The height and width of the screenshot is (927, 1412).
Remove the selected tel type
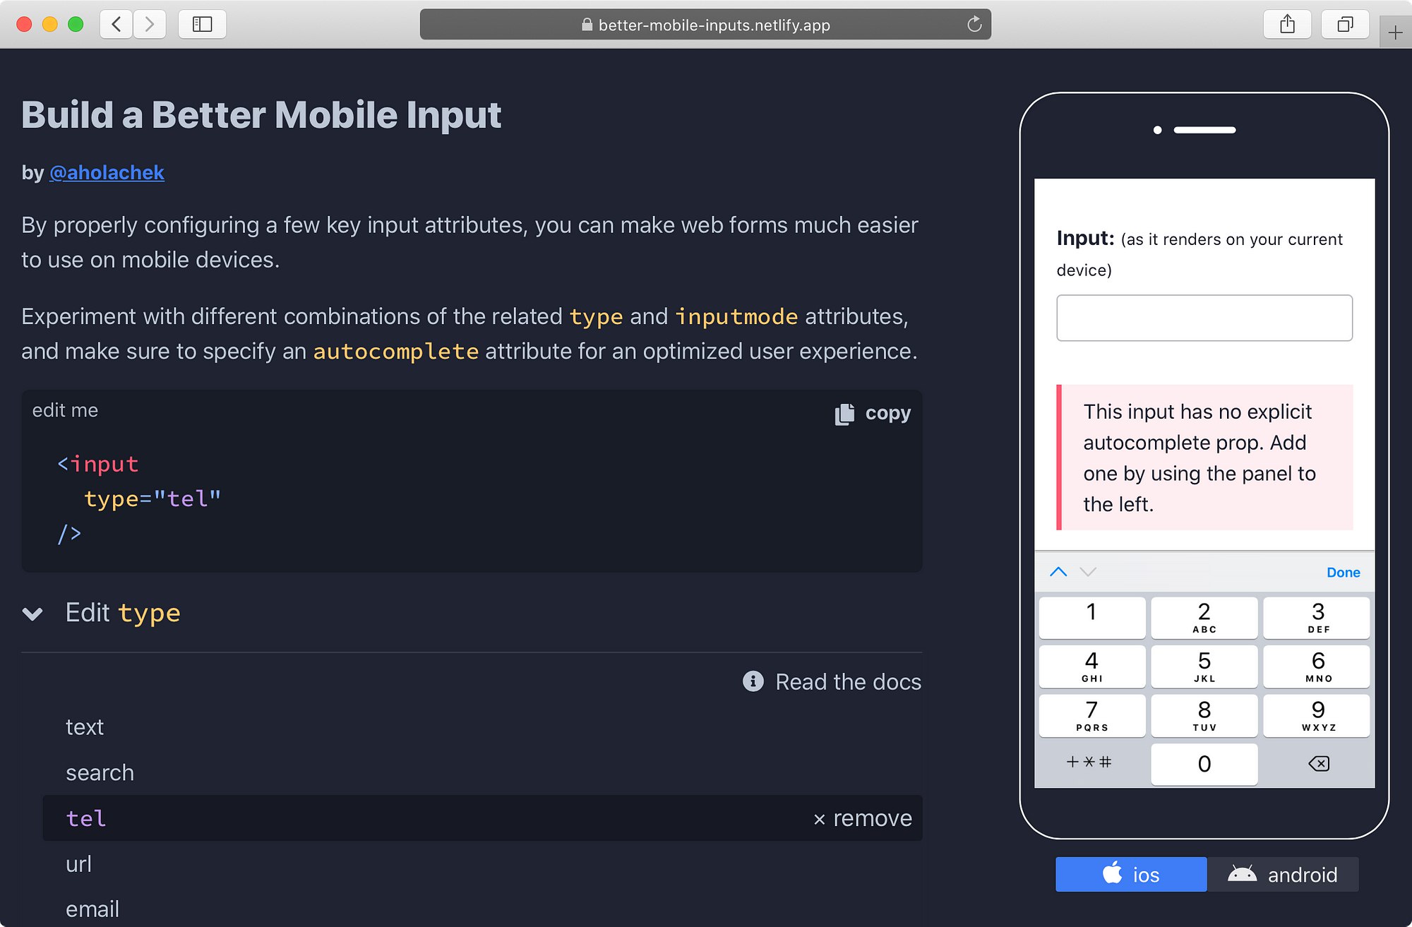(x=863, y=818)
